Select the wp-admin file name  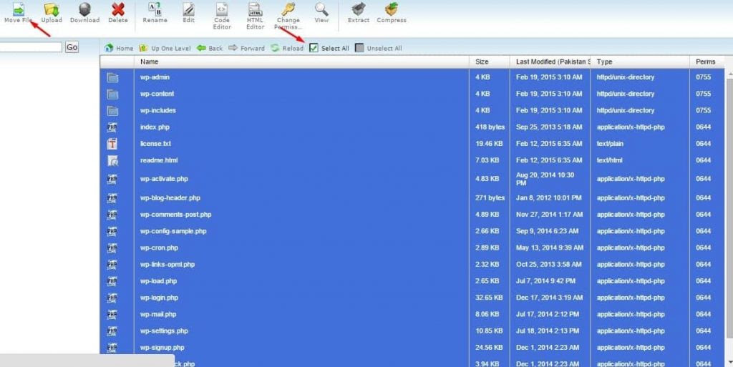[155, 77]
